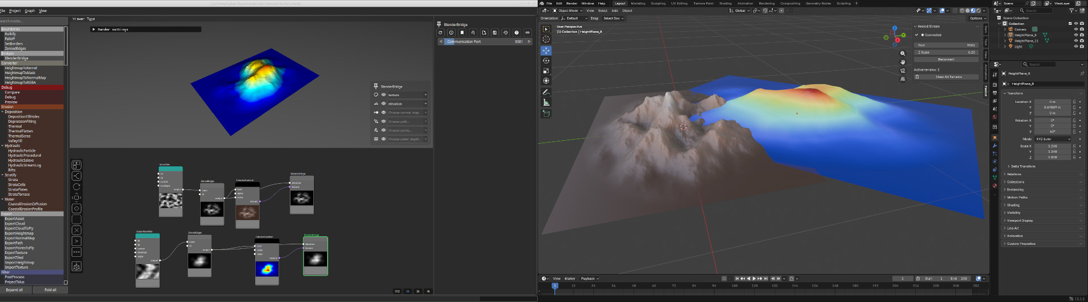Click the bookmark icon in BlenderBridge toolbar
1088x302 pixels.
(462, 33)
